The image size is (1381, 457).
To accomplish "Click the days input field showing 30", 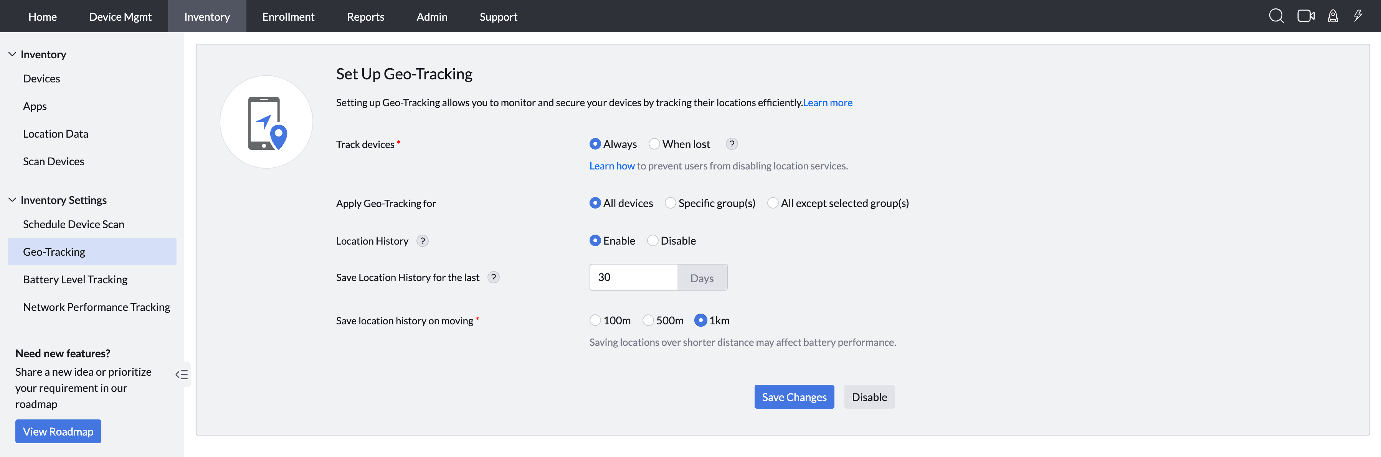I will [633, 278].
